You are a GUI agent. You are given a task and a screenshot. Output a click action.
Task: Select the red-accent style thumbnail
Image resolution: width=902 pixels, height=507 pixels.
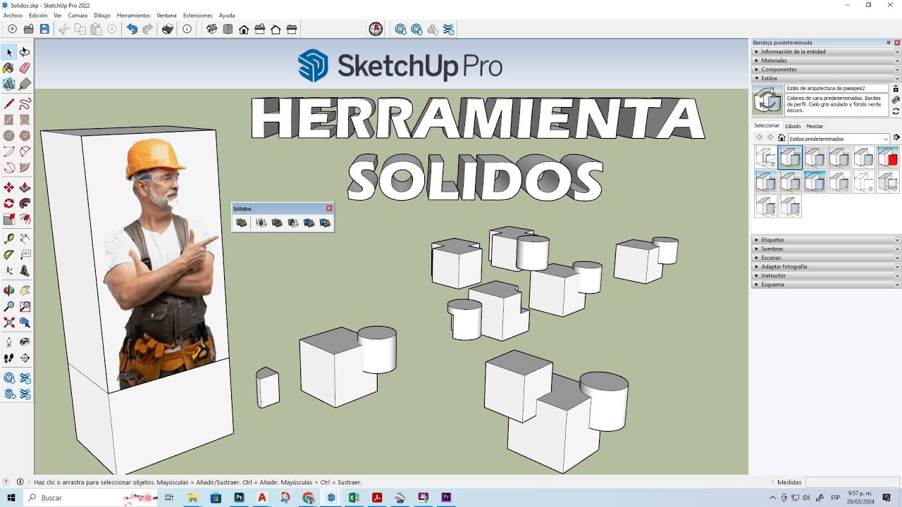[x=888, y=156]
